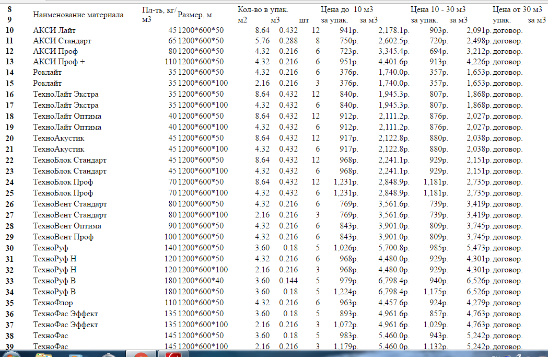The height and width of the screenshot is (357, 548).
Task: Select the 'АКСИ Лайт' material cell
Action: point(54,30)
